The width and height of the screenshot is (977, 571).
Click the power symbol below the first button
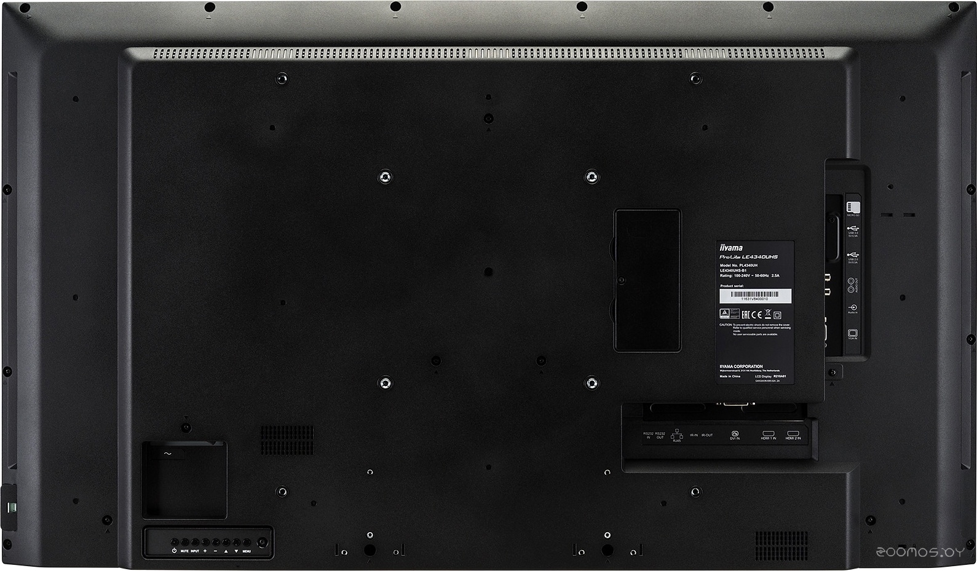174,551
